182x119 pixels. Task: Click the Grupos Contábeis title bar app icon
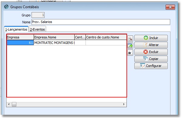[6, 7]
